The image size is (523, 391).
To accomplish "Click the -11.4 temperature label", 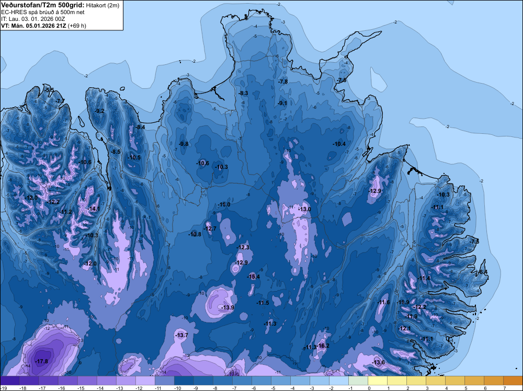I will coord(424,278).
